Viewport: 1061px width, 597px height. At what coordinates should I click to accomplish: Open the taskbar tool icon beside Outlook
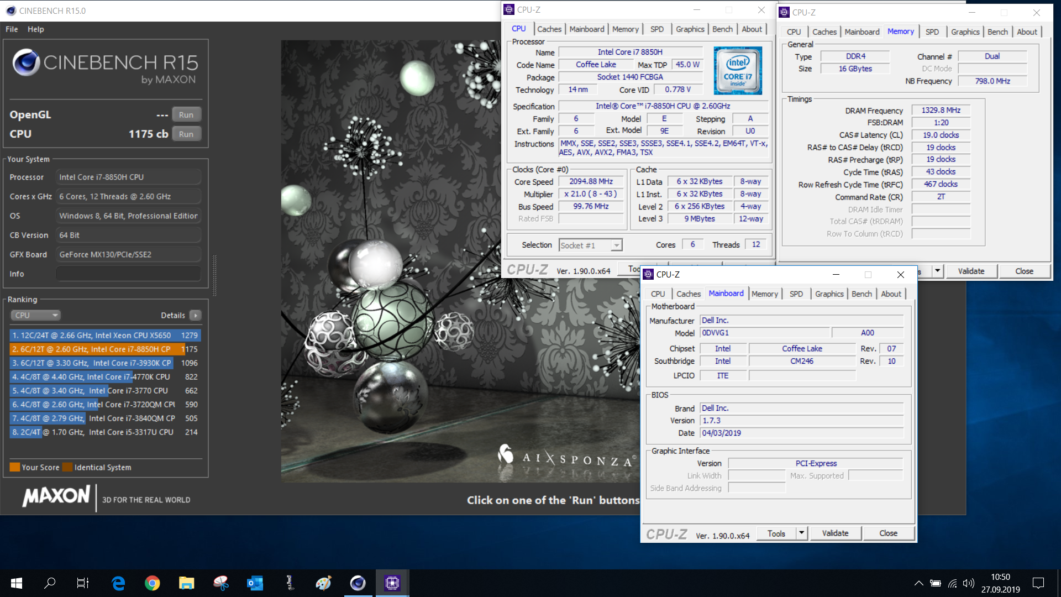(290, 583)
